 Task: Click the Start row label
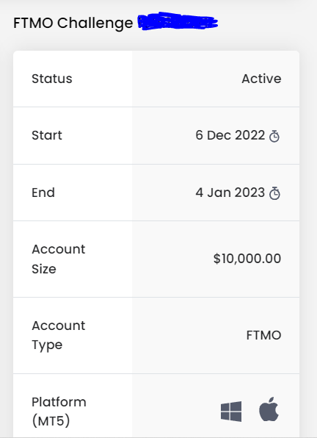(x=47, y=135)
